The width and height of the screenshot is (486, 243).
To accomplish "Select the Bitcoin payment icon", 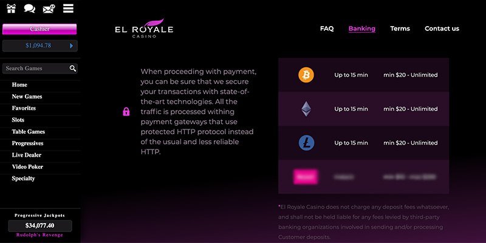I will point(306,75).
